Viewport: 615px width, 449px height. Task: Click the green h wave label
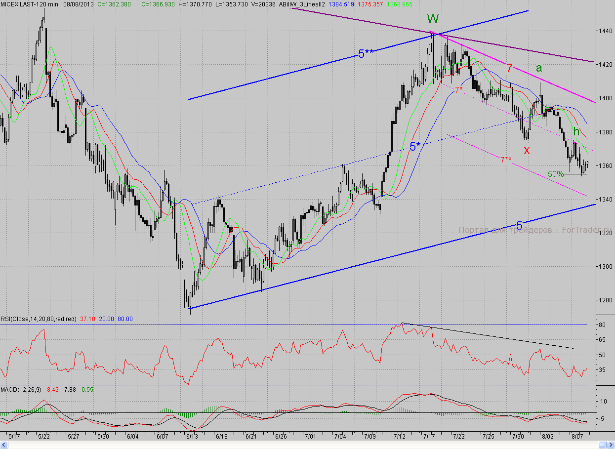pos(576,131)
